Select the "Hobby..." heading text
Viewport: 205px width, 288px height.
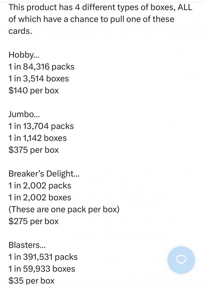pyautogui.click(x=24, y=55)
